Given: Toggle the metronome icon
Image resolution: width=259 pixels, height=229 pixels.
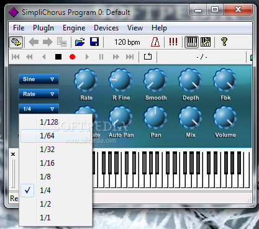Looking at the screenshot, I should [x=155, y=42].
